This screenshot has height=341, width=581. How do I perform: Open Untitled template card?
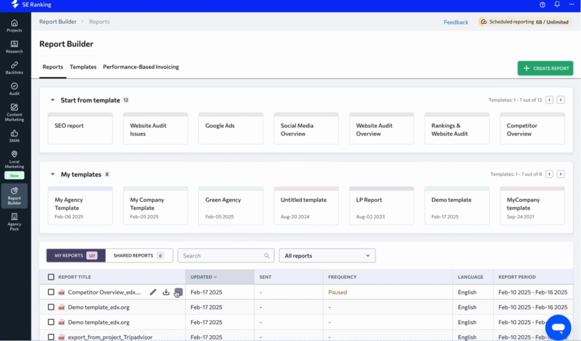[306, 206]
